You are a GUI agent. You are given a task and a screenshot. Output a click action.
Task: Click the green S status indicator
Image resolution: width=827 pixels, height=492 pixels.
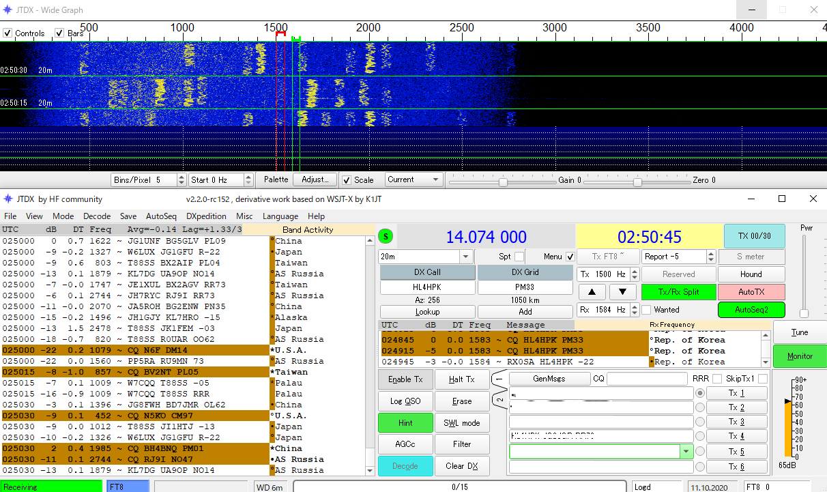pyautogui.click(x=386, y=237)
